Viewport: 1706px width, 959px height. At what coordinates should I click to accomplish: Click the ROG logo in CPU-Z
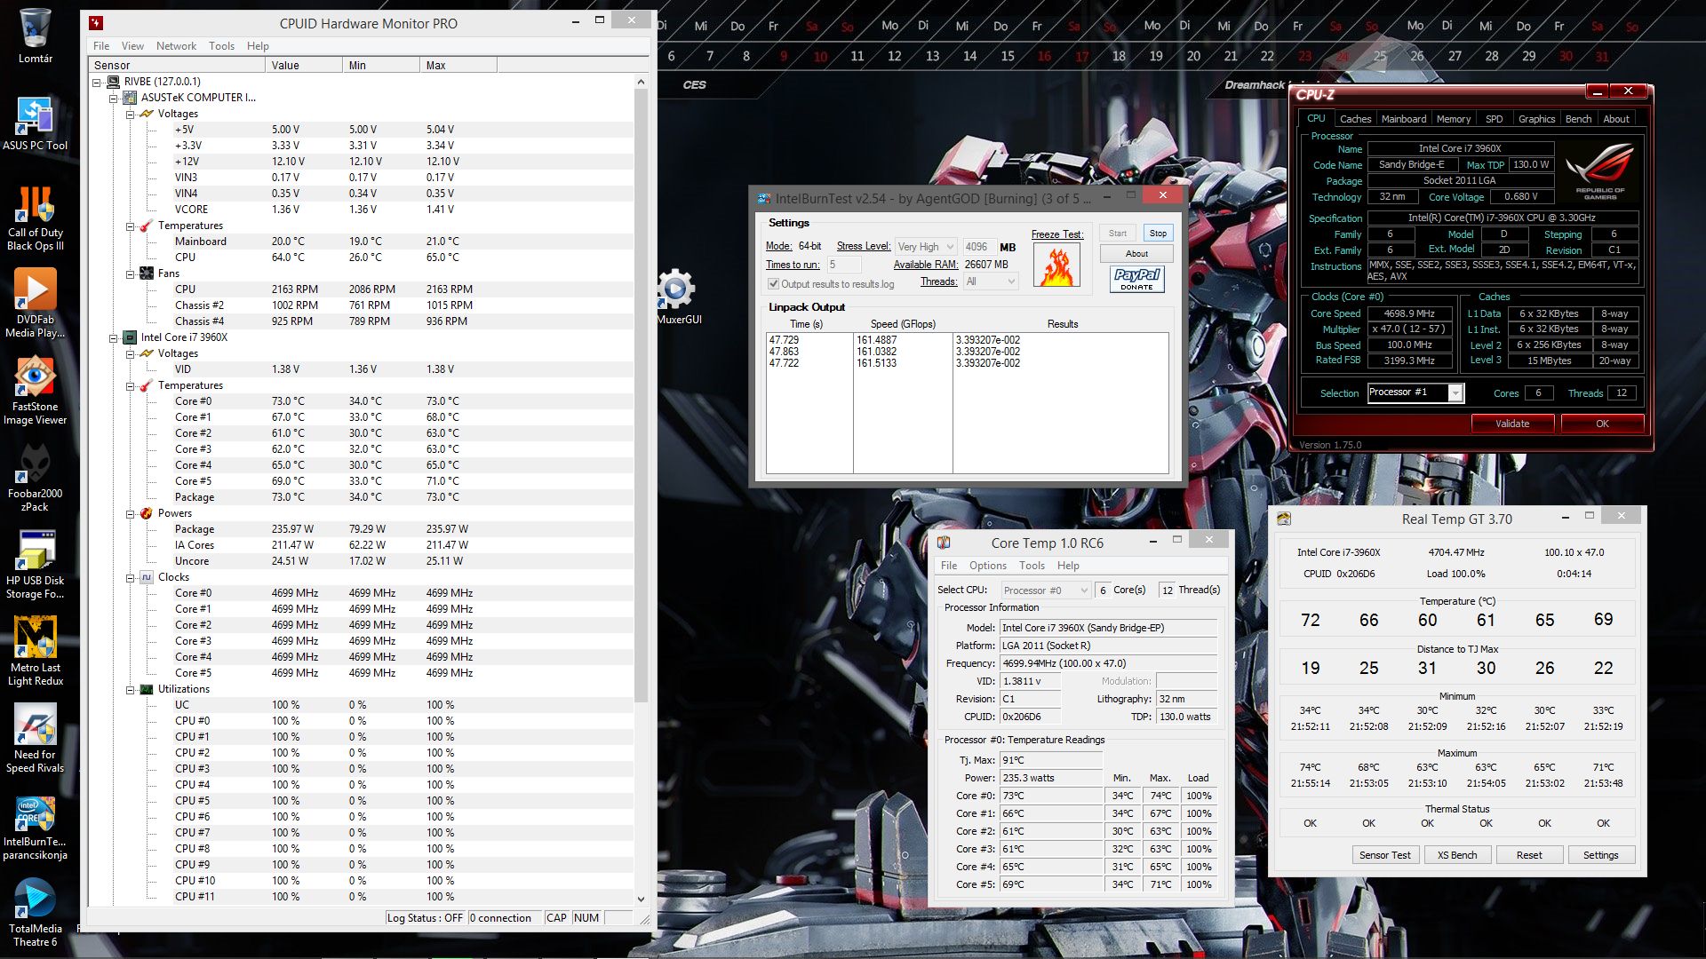(1600, 171)
